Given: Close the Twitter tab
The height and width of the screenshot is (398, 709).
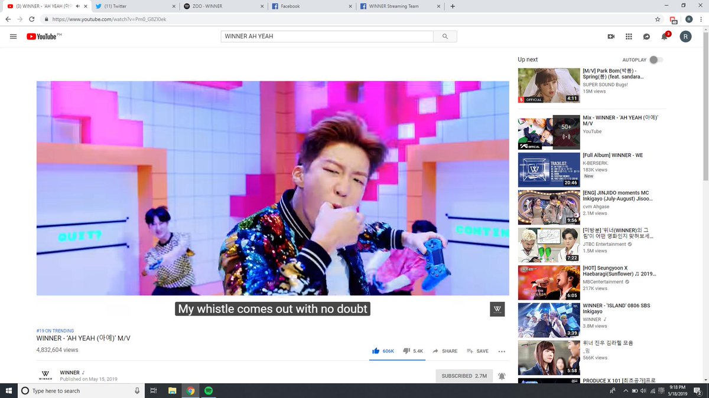Looking at the screenshot, I should [x=173, y=6].
